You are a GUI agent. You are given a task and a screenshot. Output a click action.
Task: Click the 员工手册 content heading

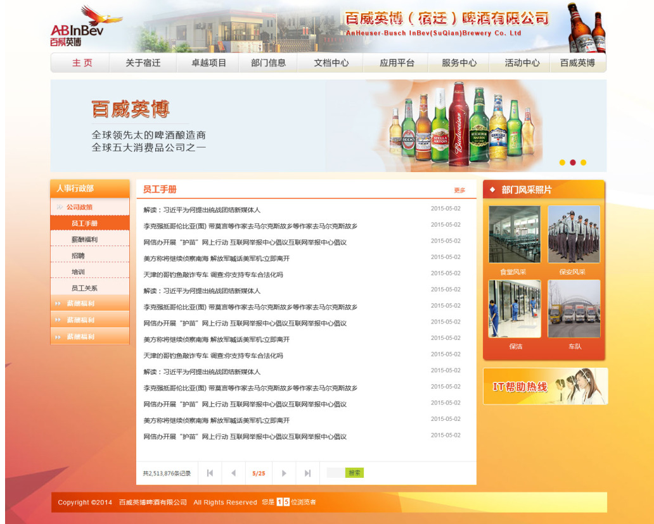(160, 189)
